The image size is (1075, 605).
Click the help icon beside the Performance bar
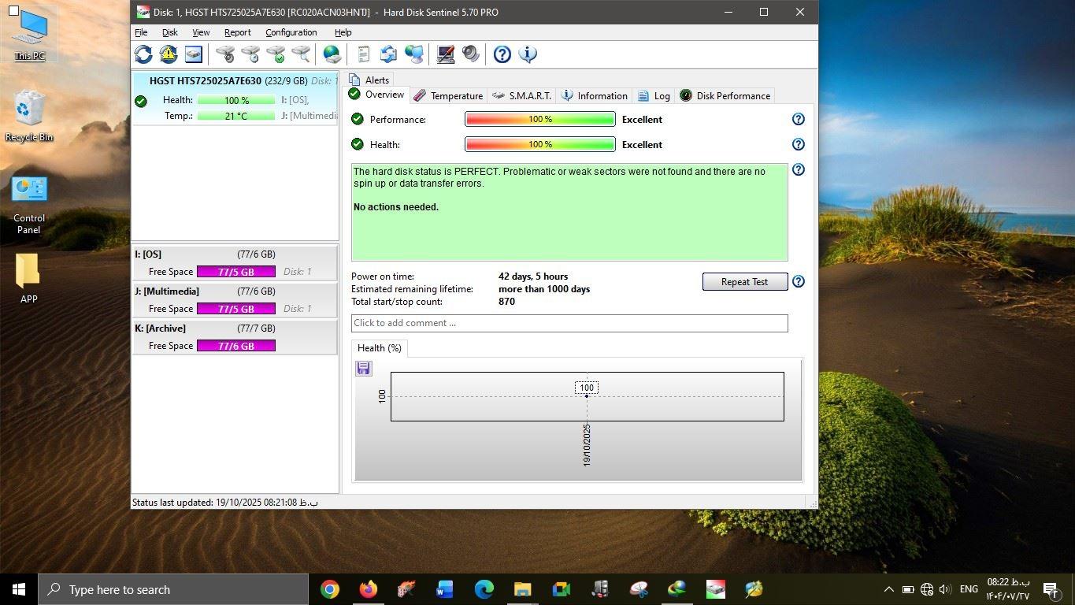798,119
